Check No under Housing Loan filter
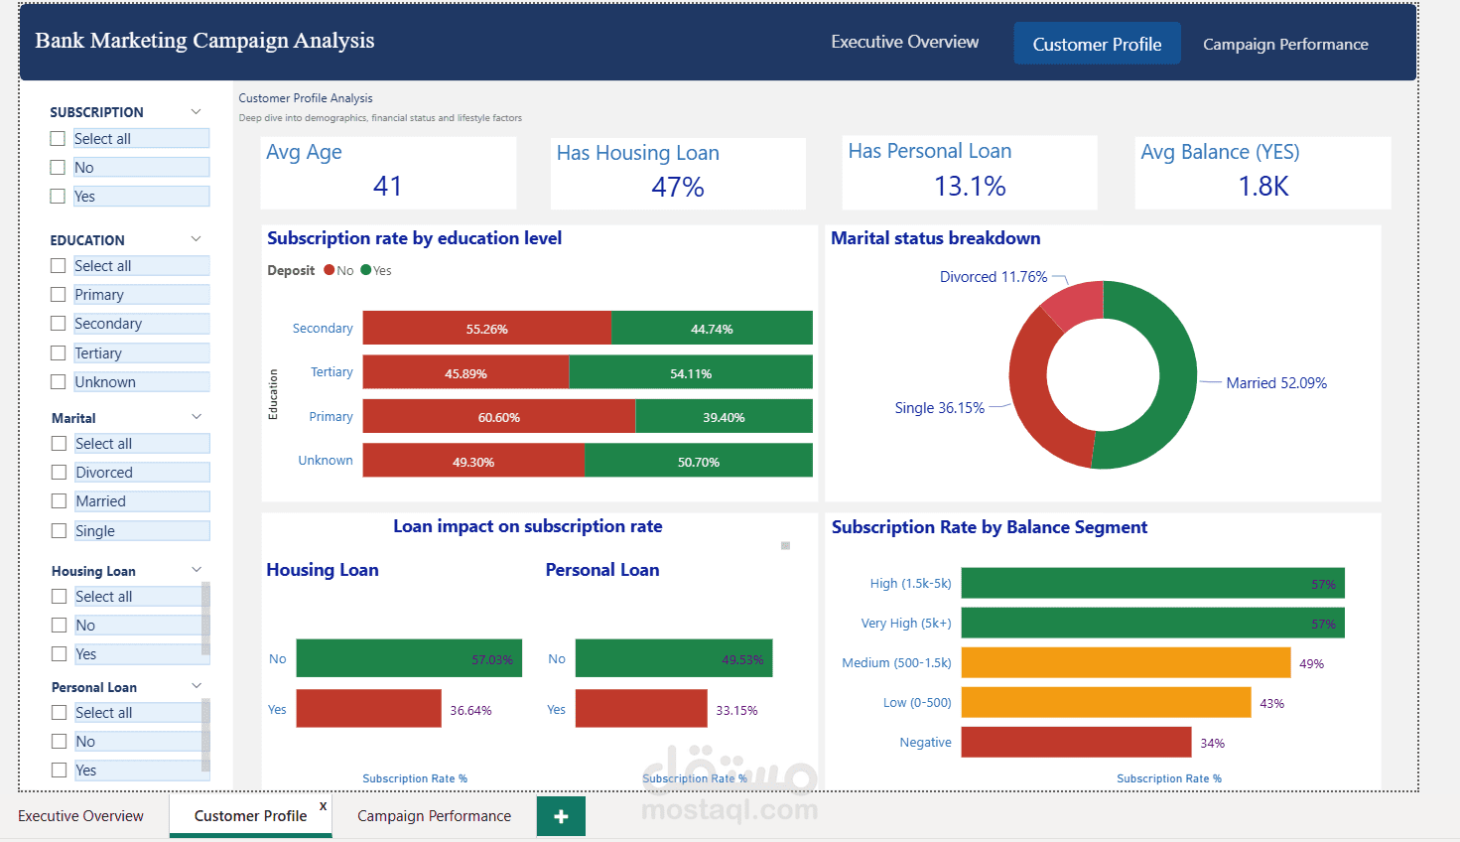 [59, 626]
